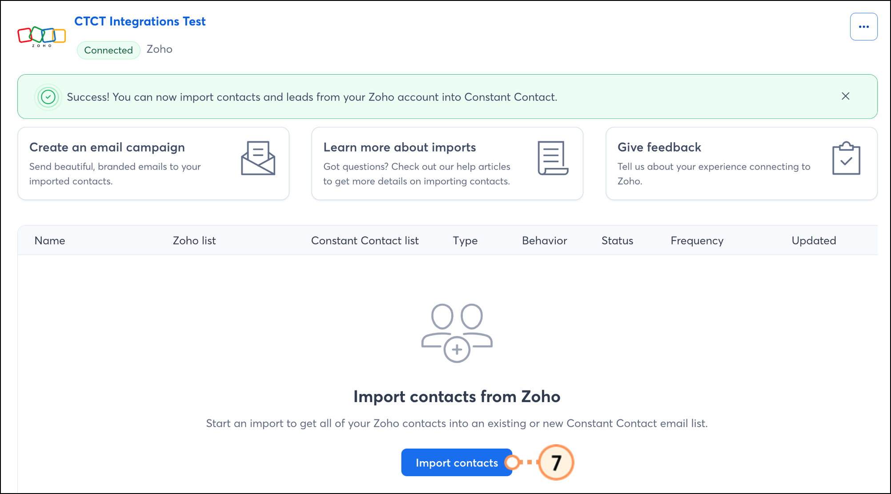This screenshot has height=494, width=891.
Task: Open the CTCT Integrations Test link
Action: click(x=140, y=21)
